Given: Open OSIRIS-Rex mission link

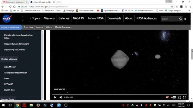Looking at the screenshot, I should (x=9, y=90).
